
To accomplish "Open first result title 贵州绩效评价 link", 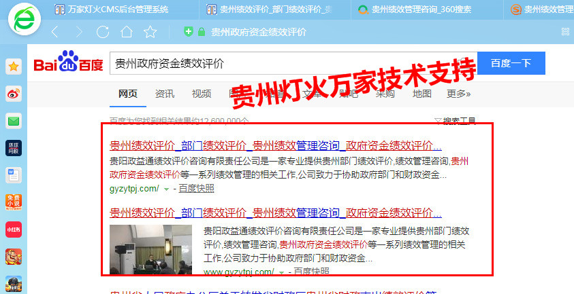I will click(x=276, y=145).
